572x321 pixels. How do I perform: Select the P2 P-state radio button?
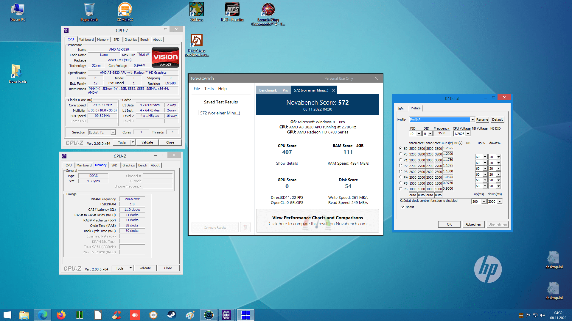[x=400, y=166]
